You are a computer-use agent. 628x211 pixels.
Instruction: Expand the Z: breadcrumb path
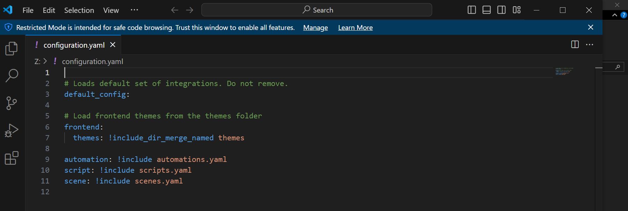pyautogui.click(x=37, y=62)
